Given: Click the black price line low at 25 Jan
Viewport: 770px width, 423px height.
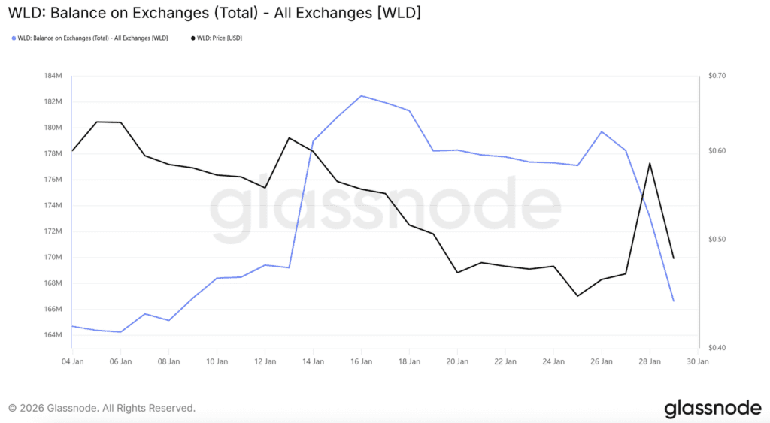Looking at the screenshot, I should point(577,295).
